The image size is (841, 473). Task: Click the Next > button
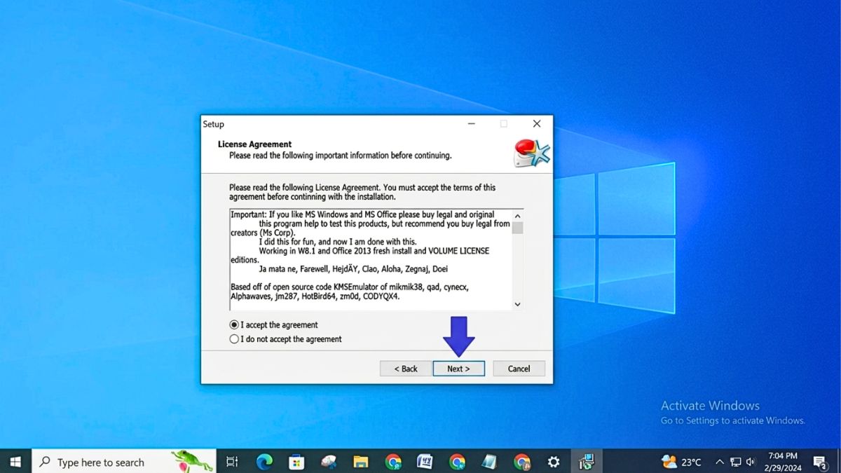click(458, 369)
